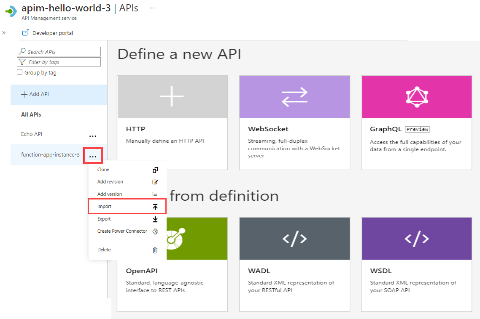The height and width of the screenshot is (319, 480).
Task: Click the Delete trash can icon
Action: point(155,250)
